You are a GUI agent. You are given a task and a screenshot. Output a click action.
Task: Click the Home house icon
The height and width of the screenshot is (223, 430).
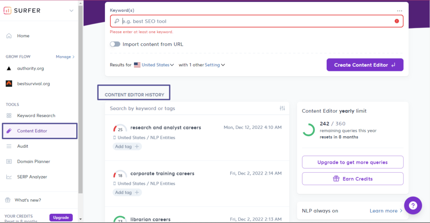pos(9,36)
